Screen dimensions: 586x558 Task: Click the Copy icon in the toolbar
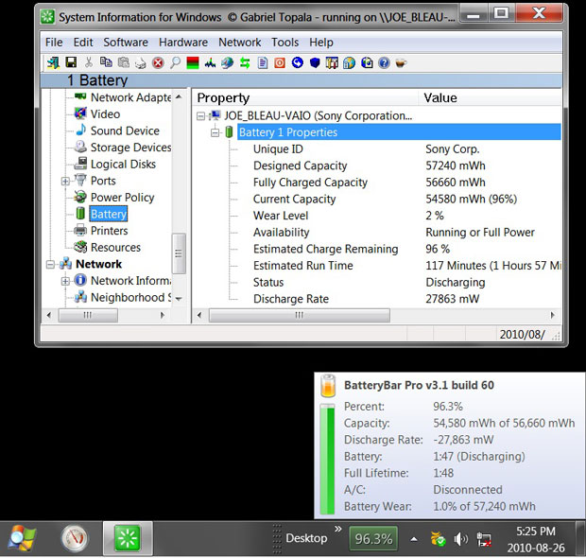click(106, 62)
